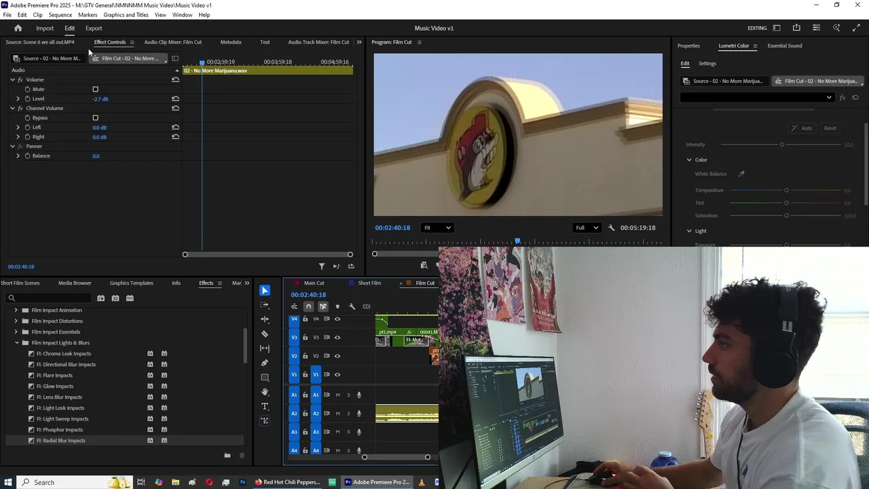Expand the Level property

(18, 98)
